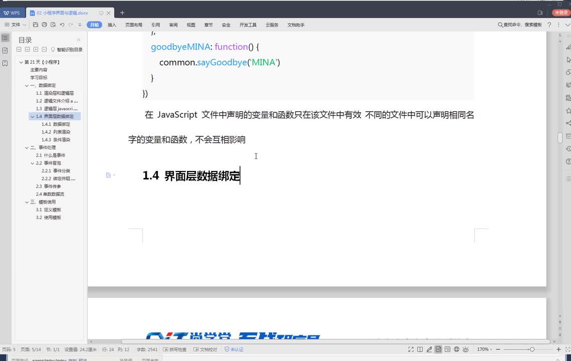Image resolution: width=571 pixels, height=361 pixels.
Task: Click the Redo arrow icon
Action: point(71,25)
